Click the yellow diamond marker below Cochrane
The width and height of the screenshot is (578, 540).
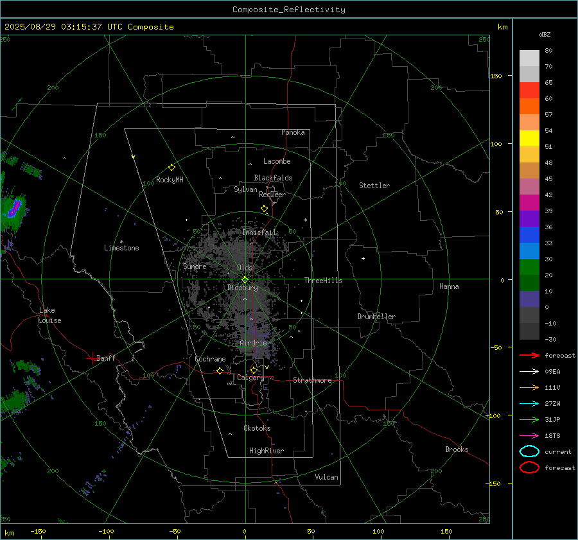(x=220, y=370)
